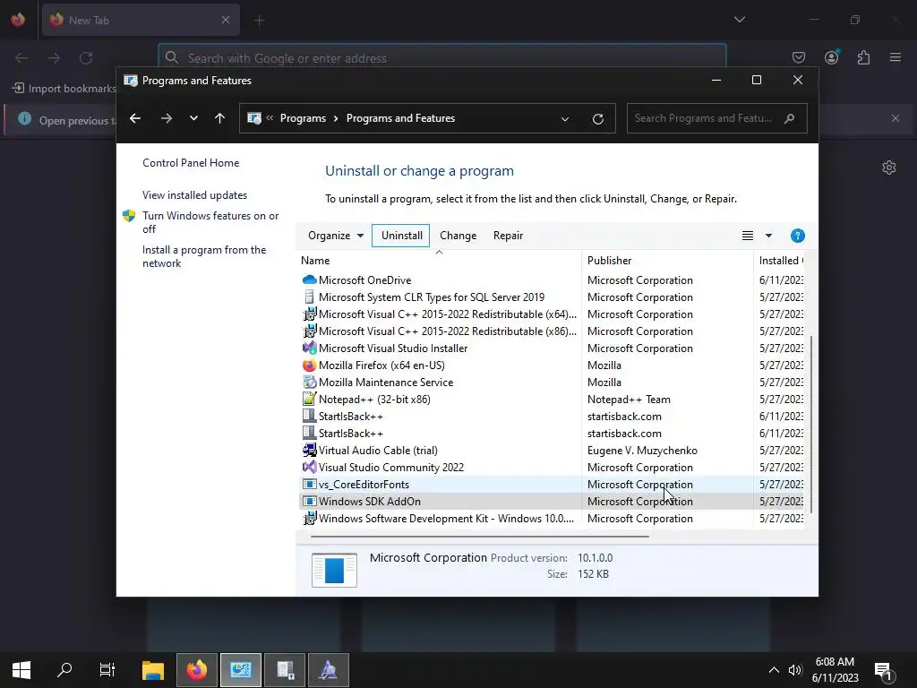Open Help with the question mark icon
The height and width of the screenshot is (688, 917).
point(797,236)
